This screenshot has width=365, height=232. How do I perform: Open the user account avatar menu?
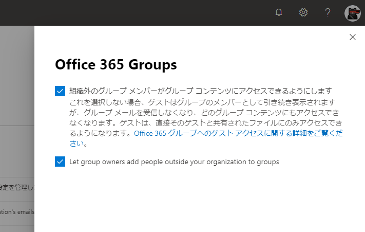(353, 13)
